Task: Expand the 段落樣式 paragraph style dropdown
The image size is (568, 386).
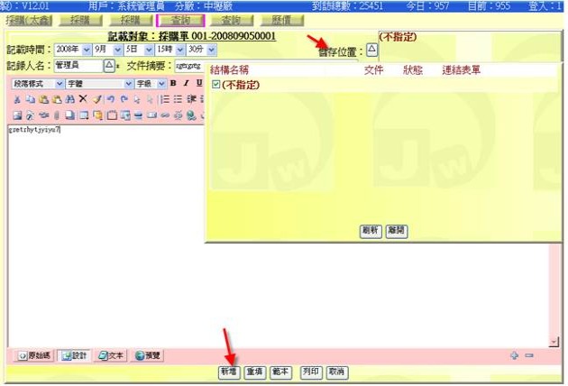Action: pyautogui.click(x=59, y=83)
